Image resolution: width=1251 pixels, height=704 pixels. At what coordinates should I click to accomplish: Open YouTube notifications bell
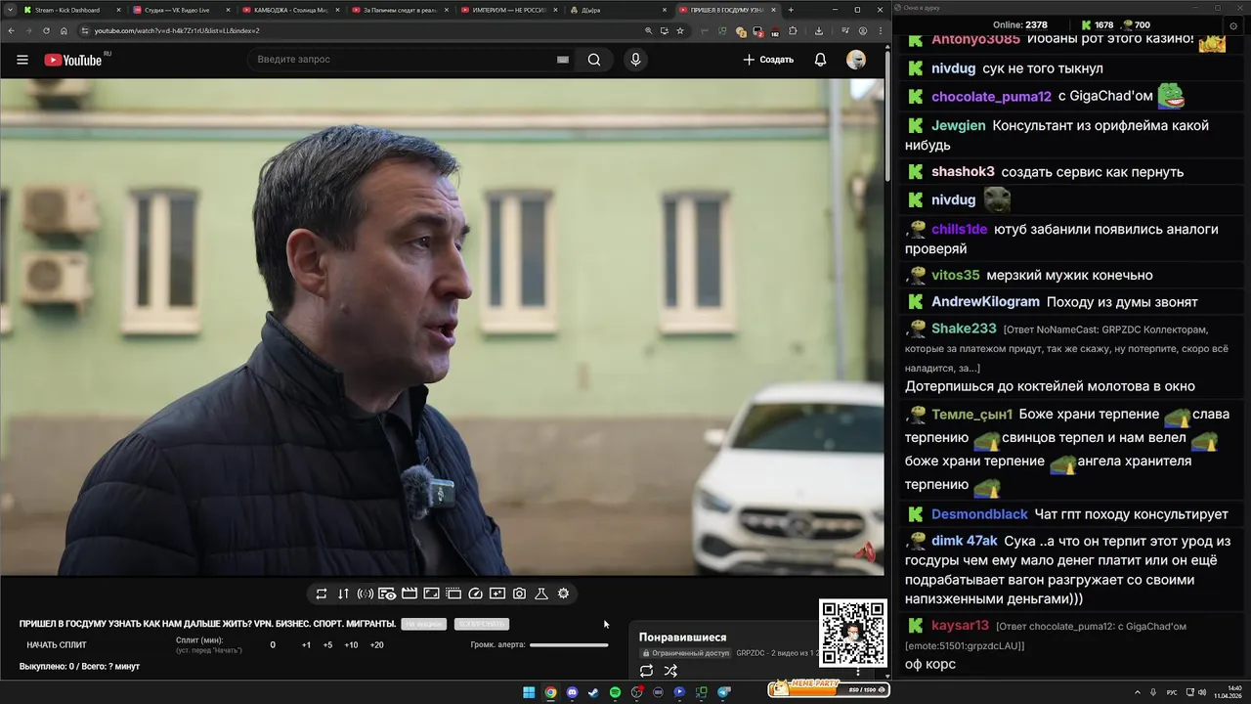pos(820,60)
